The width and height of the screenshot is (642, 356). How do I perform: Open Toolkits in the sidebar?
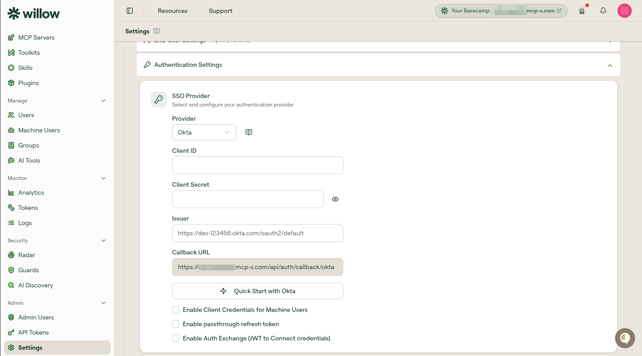click(x=57, y=53)
